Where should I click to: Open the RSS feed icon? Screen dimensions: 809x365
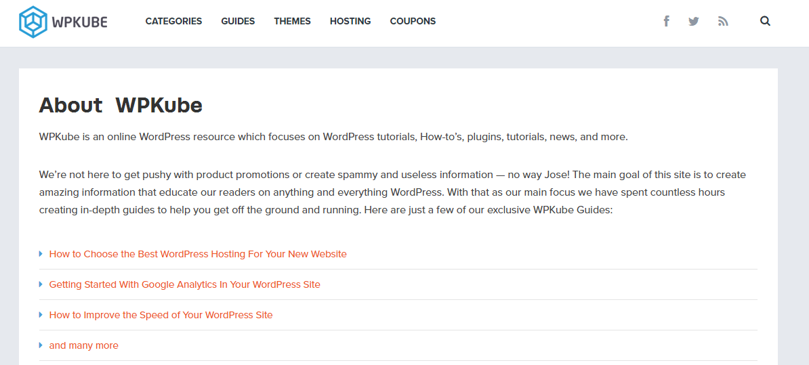tap(723, 21)
